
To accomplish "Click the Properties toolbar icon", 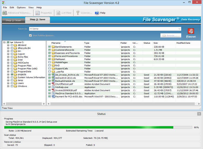I will point(38,13).
